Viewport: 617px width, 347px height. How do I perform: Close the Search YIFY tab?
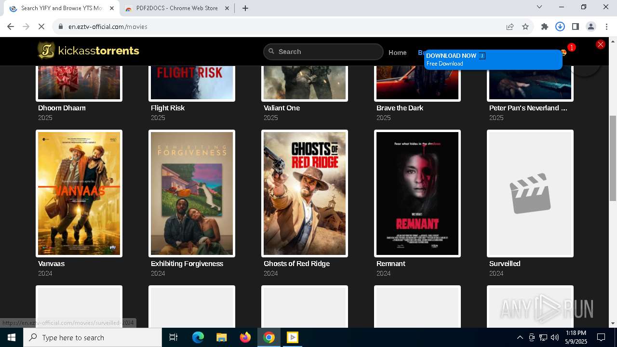pos(112,8)
